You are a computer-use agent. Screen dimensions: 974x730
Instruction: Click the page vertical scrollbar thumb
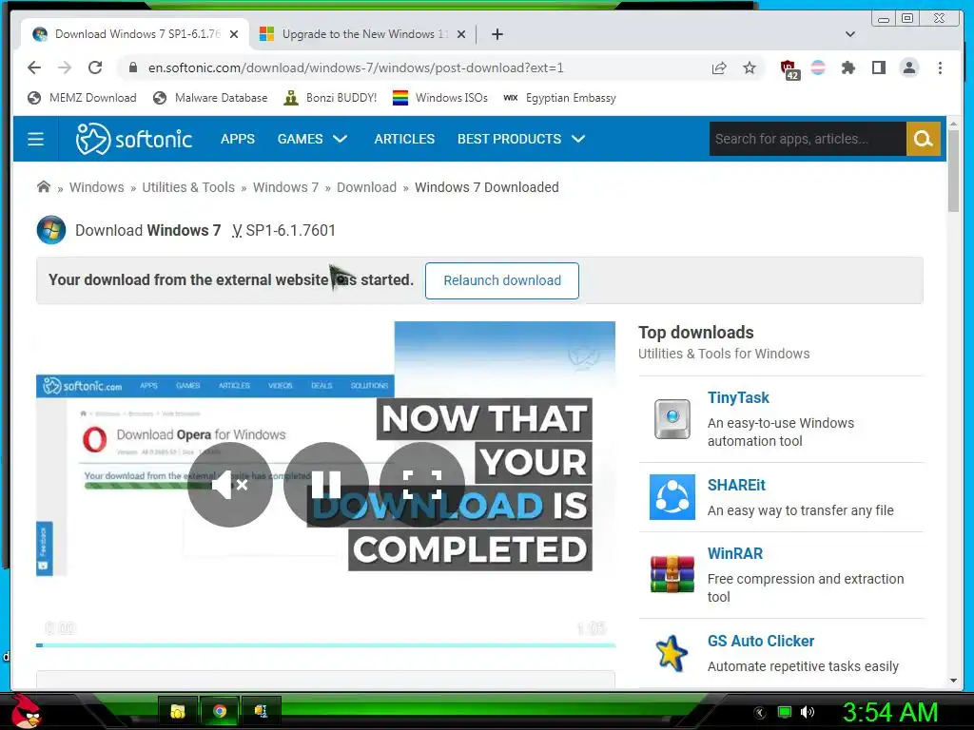point(953,171)
